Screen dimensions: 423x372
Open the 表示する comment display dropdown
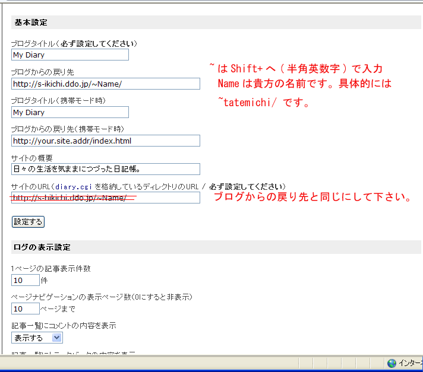37,338
